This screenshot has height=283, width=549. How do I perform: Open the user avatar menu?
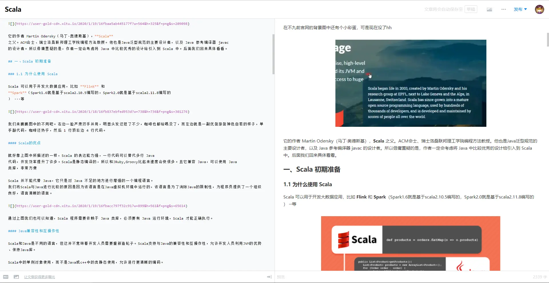[539, 9]
